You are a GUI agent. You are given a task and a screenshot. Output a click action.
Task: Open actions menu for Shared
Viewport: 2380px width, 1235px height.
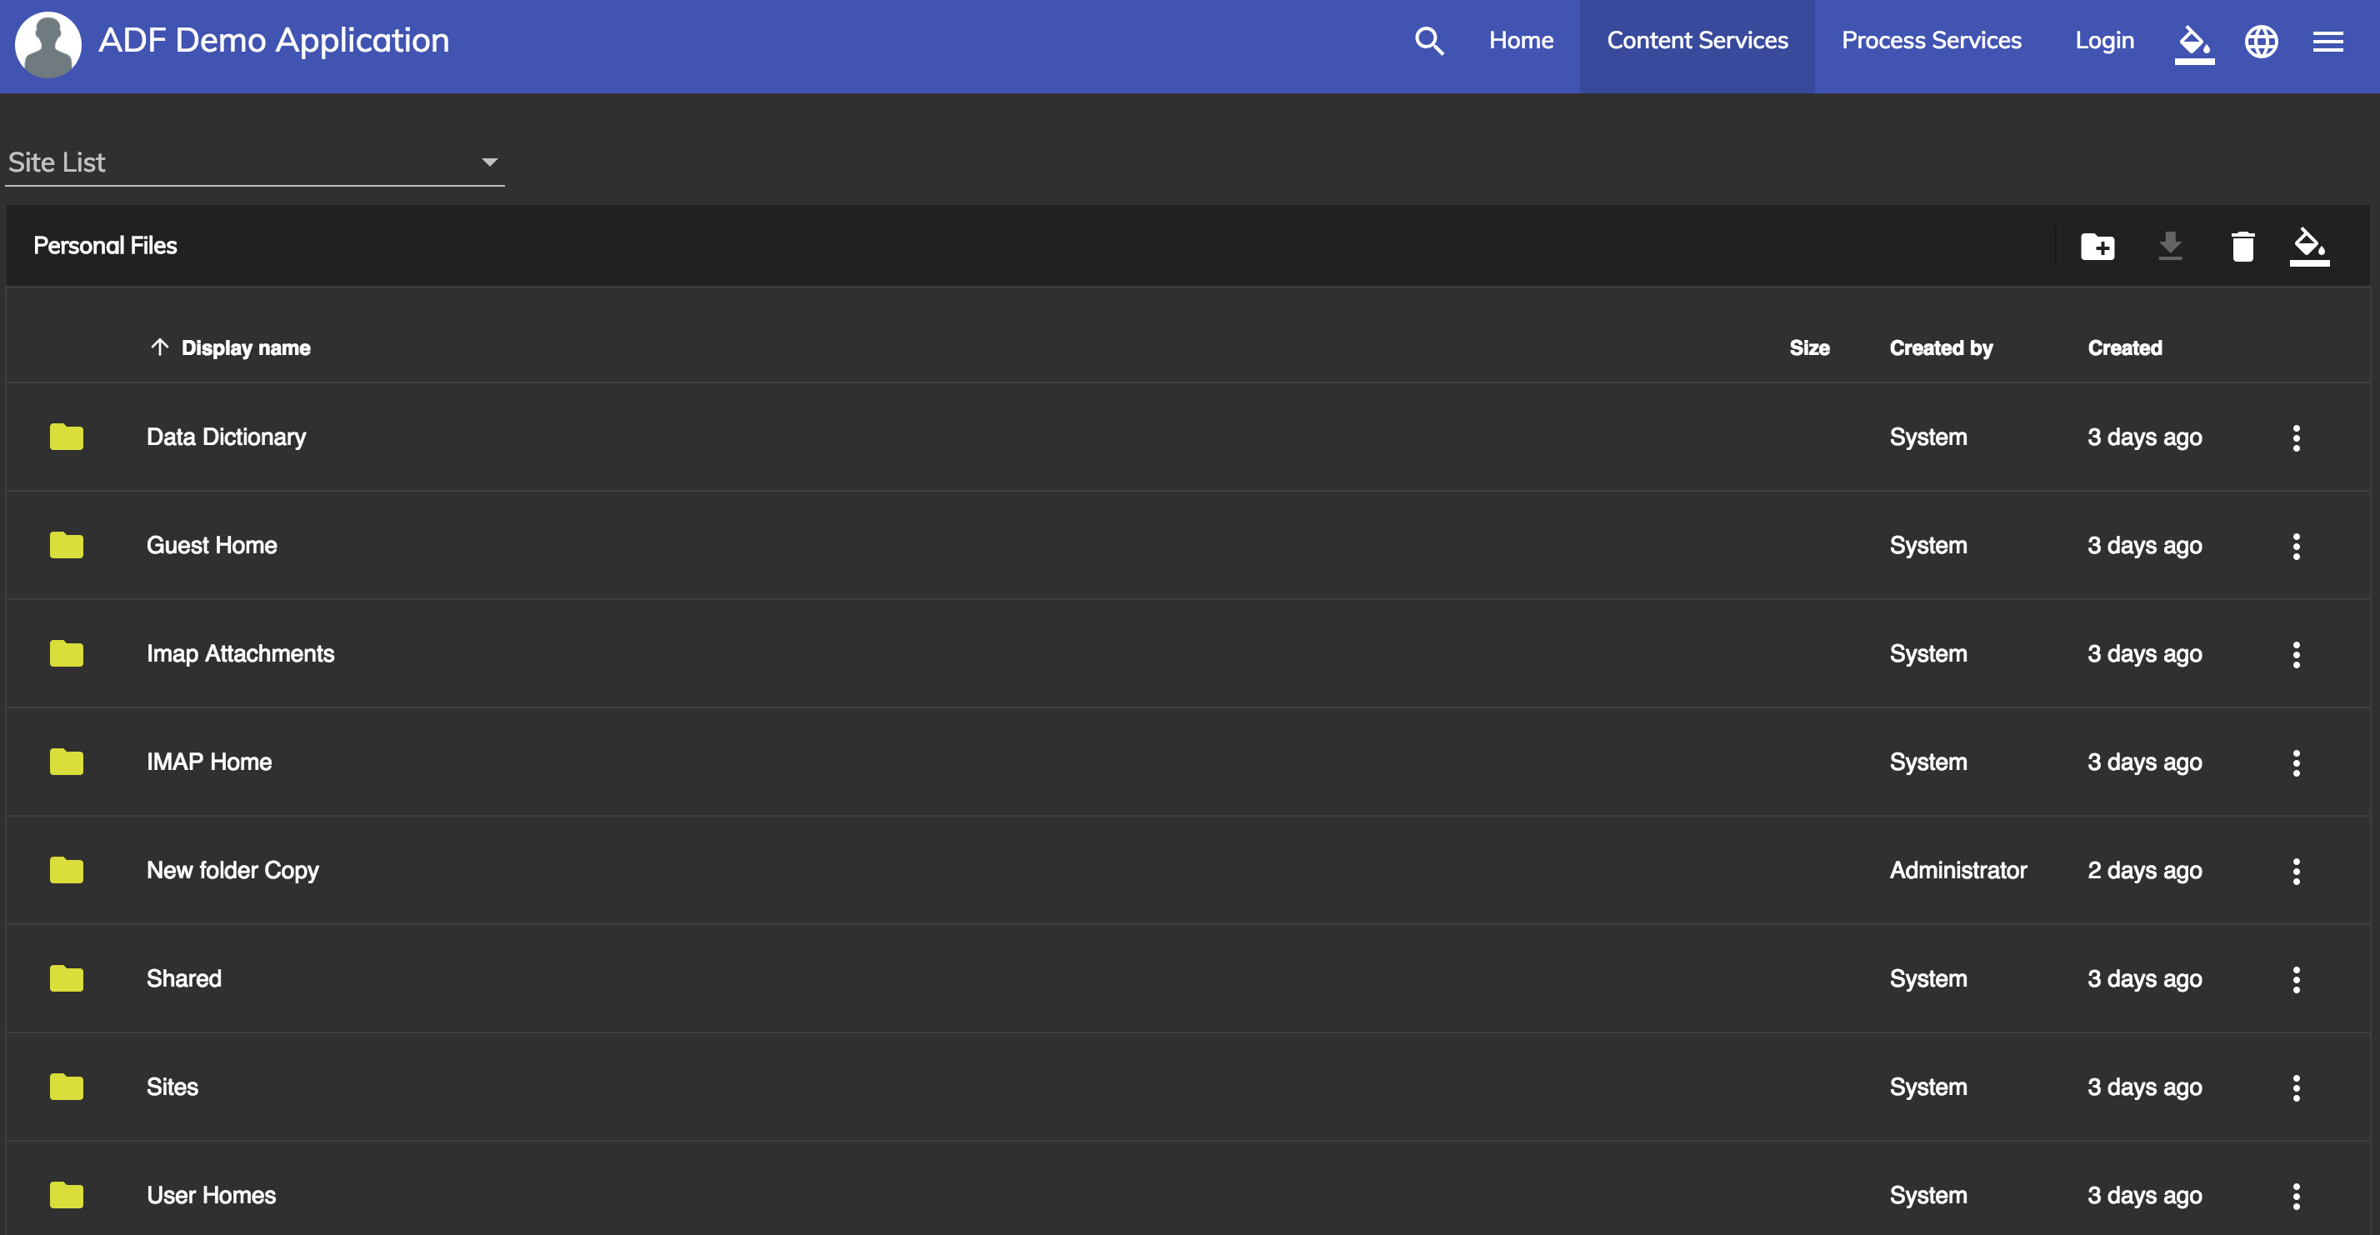click(x=2296, y=979)
